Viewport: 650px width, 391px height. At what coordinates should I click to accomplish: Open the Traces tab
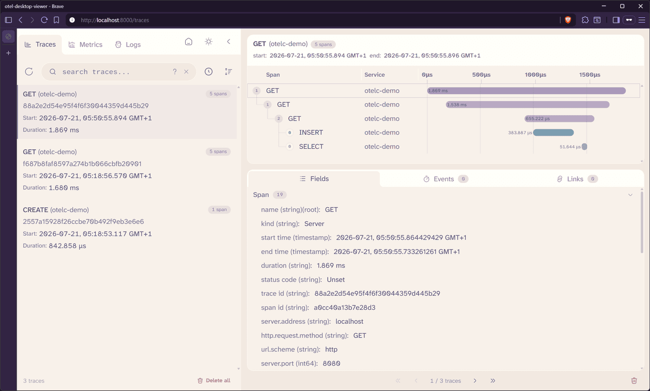(x=40, y=44)
